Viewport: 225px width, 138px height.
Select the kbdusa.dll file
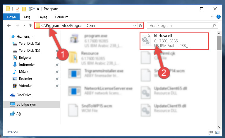(174, 41)
